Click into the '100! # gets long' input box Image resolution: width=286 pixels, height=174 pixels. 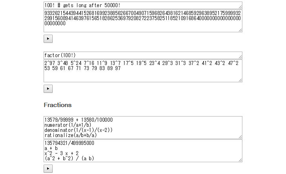tap(143, 5)
